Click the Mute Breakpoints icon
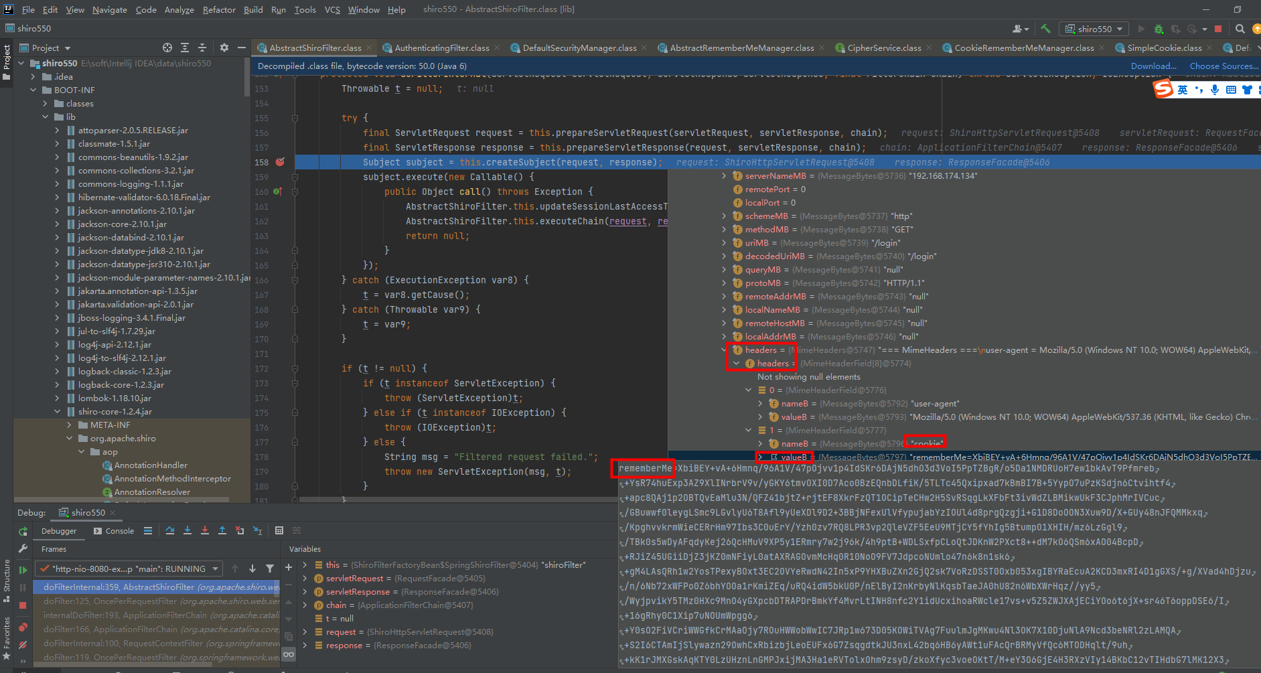The image size is (1261, 673). (23, 645)
